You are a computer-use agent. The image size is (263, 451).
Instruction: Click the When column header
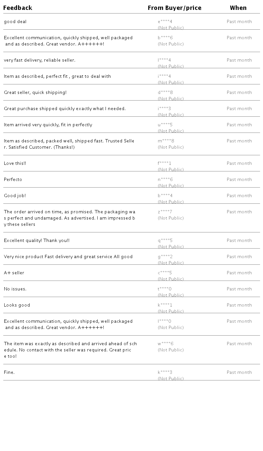click(238, 8)
